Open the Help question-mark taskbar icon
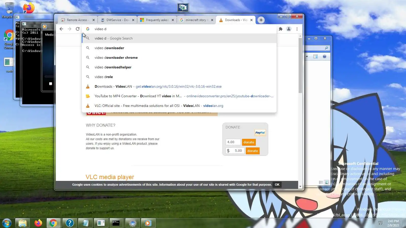406x228 pixels. point(70,223)
